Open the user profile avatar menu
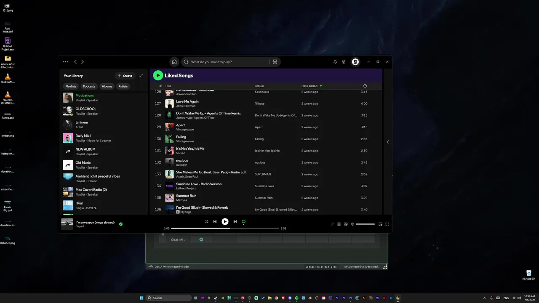This screenshot has height=303, width=539. (x=355, y=62)
